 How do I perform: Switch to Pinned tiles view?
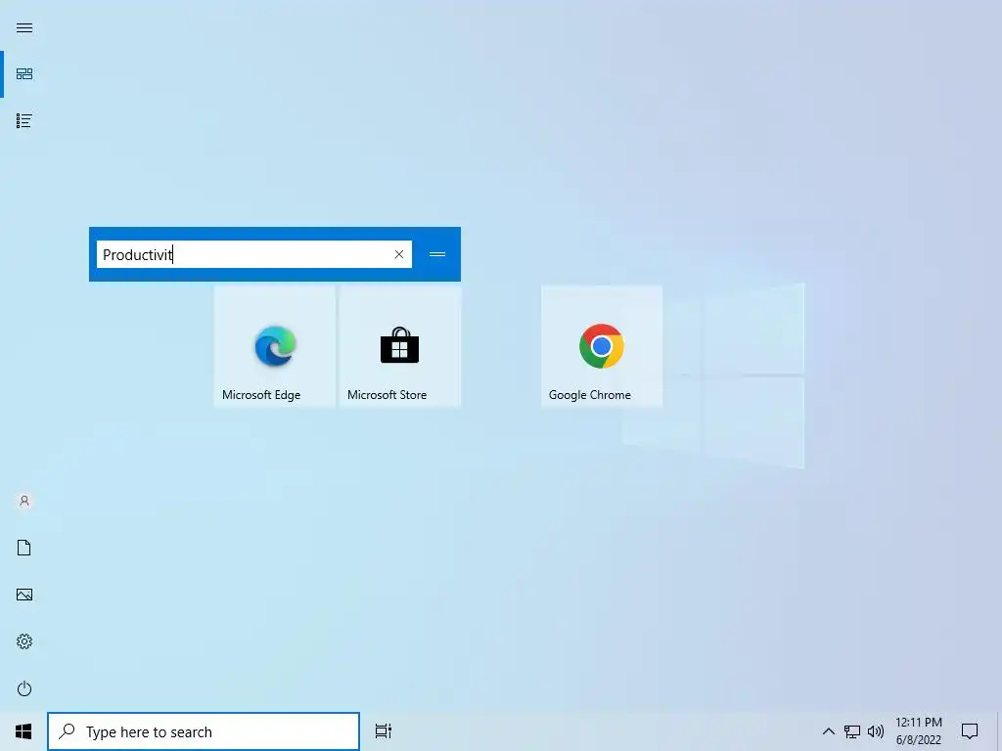pos(24,74)
